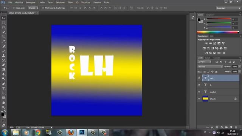The image size is (242, 136).
Task: Toggle lock position
Action: click(213, 72)
